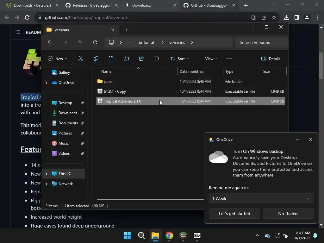Select the jsons folder
324x243 pixels.
point(190,81)
